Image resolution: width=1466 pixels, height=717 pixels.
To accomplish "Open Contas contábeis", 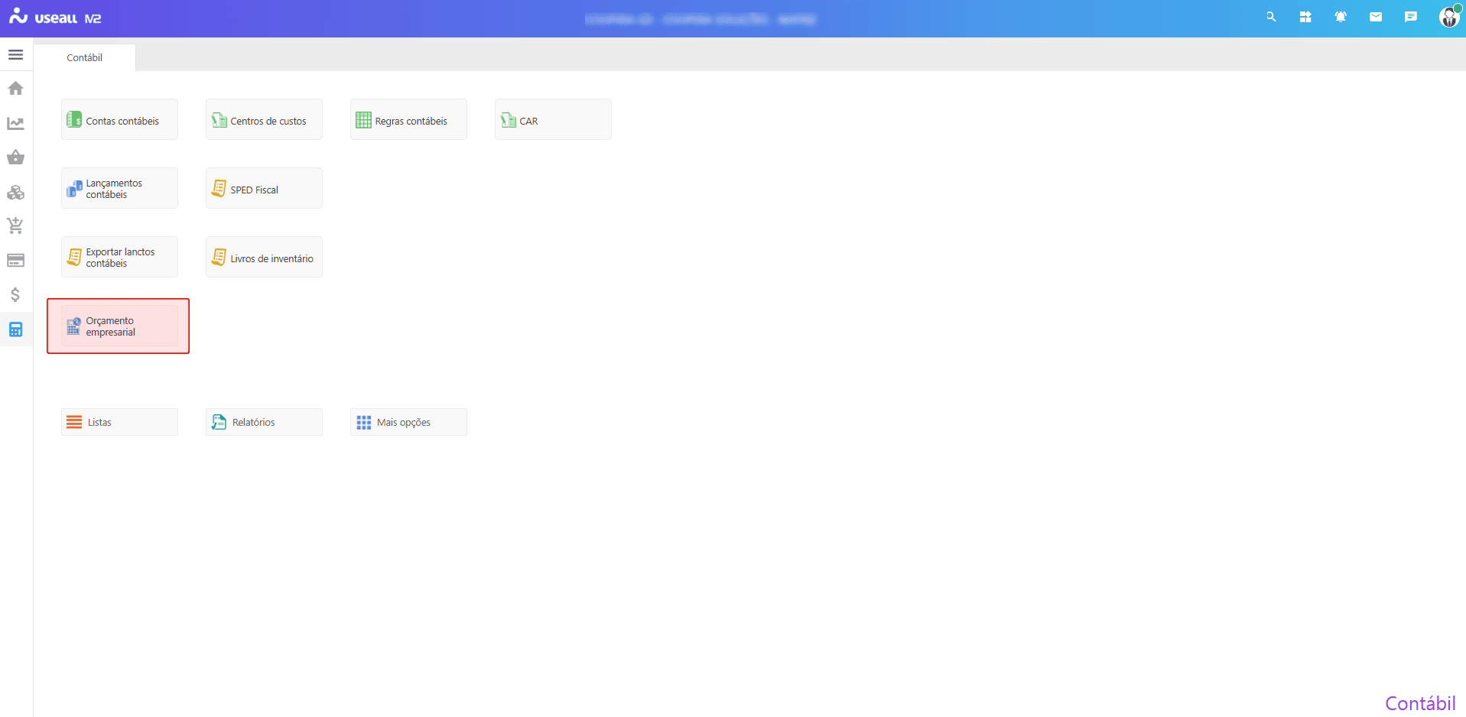I will [119, 120].
